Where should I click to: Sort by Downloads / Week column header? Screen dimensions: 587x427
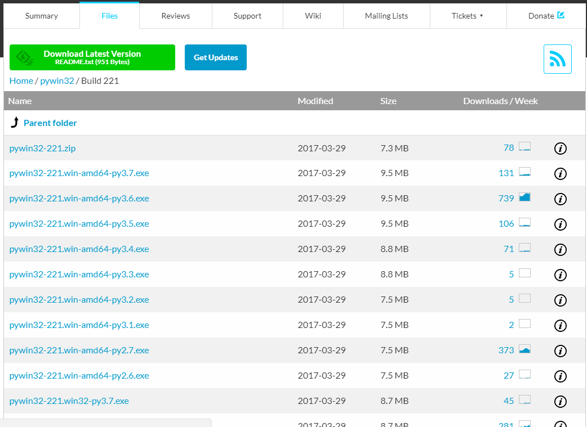tap(500, 101)
